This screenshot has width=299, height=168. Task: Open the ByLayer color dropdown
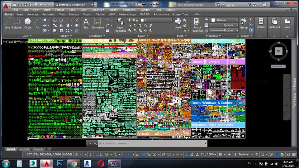point(225,20)
